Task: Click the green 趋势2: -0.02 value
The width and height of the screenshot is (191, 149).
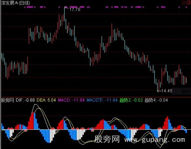Action: 131,100
